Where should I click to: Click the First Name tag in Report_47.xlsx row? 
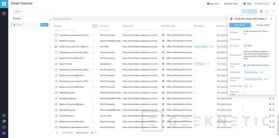coord(200,64)
